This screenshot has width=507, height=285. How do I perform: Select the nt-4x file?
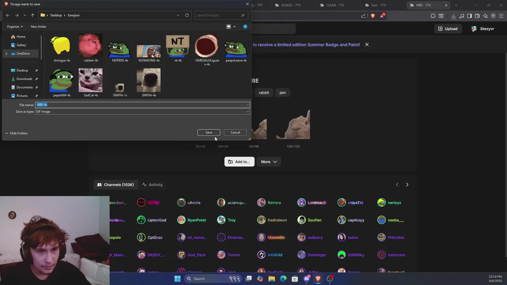click(x=178, y=48)
